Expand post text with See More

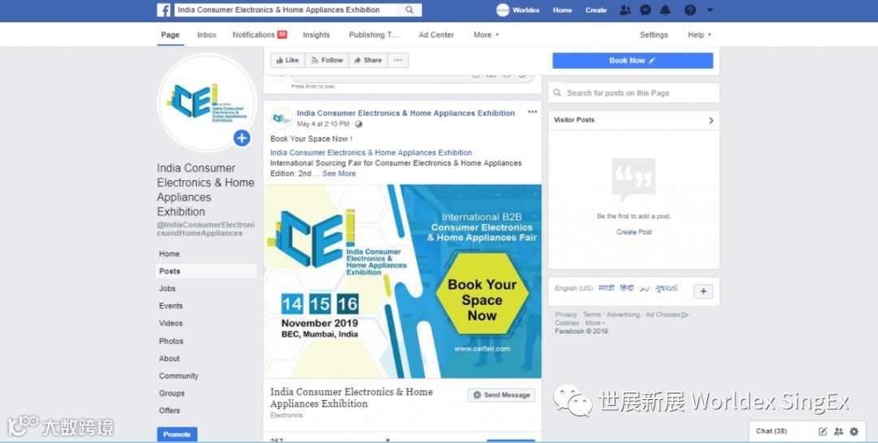[x=339, y=174]
